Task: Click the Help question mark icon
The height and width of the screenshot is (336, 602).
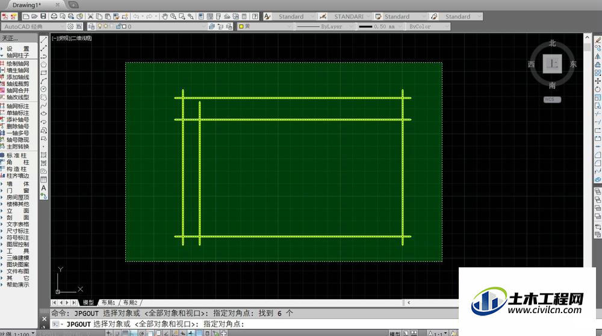Action: click(x=255, y=16)
